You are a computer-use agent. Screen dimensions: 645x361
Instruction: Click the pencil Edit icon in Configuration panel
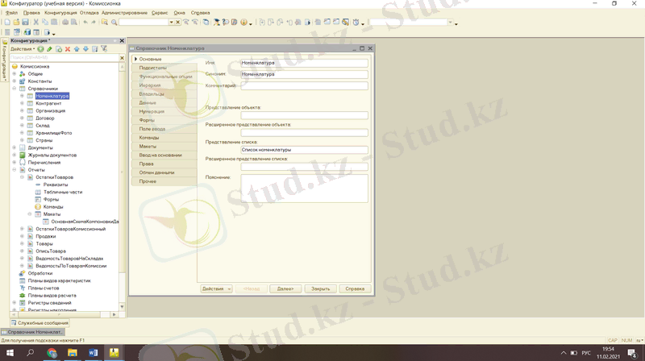[x=49, y=49]
